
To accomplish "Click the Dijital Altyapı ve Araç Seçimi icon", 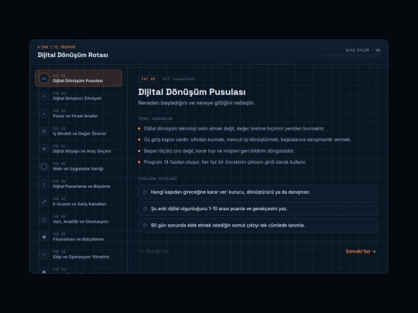I will tap(44, 149).
